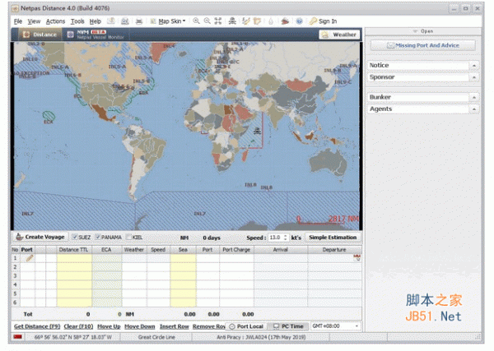Uncheck the PANAMA canal checkbox
The width and height of the screenshot is (494, 351).
click(98, 237)
